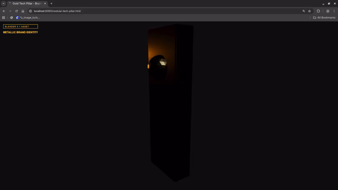The height and width of the screenshot is (190, 338).
Task: Click the site info icon beside the URL
Action: point(30,11)
